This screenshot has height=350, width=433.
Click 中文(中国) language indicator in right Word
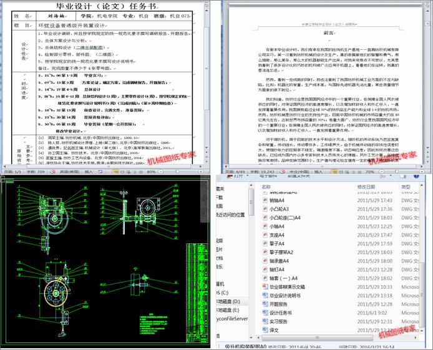coord(299,172)
